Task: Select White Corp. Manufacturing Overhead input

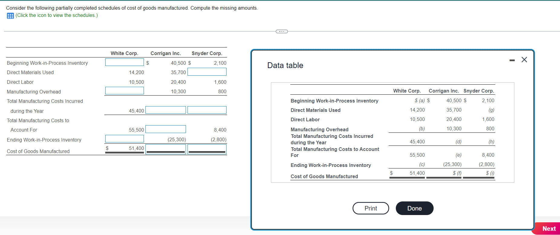Action: tap(125, 91)
